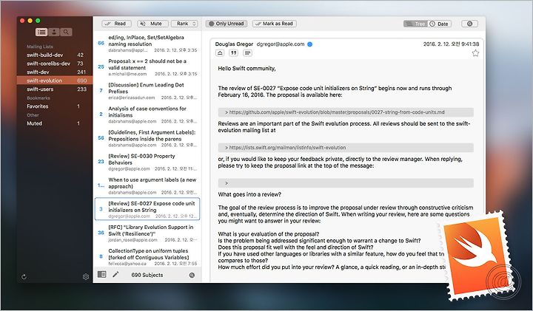Open settings gear at sidebar bottom
This screenshot has height=311, width=533.
pos(86,277)
